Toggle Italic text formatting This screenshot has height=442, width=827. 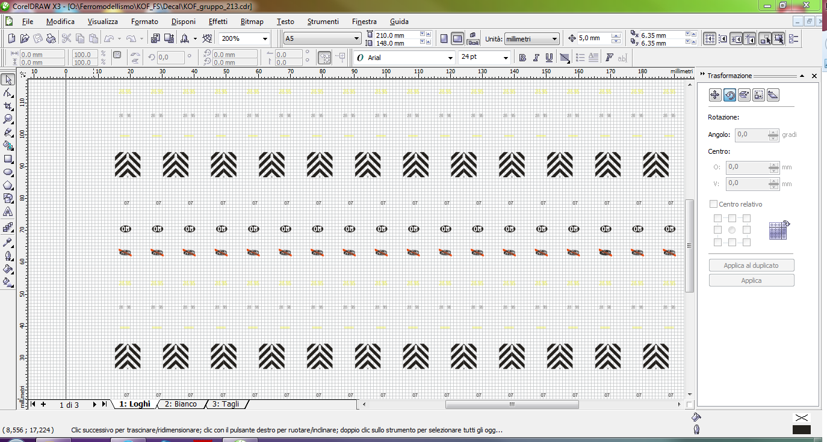coord(536,58)
